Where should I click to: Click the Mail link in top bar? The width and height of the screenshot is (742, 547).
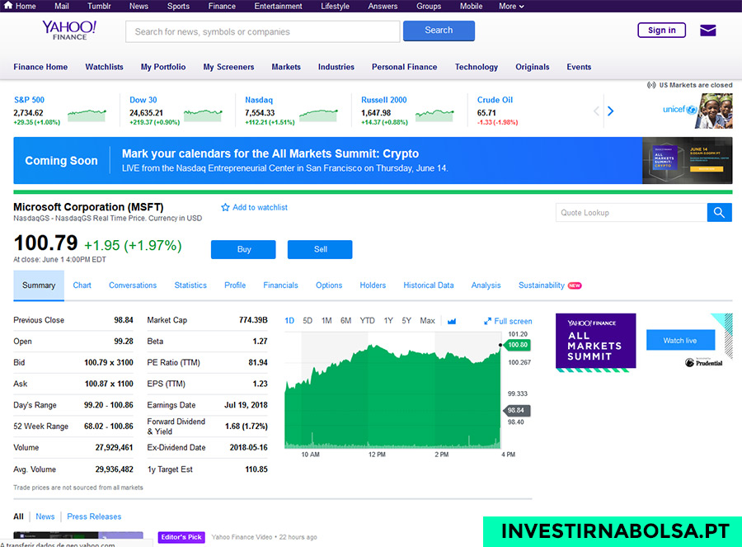62,6
